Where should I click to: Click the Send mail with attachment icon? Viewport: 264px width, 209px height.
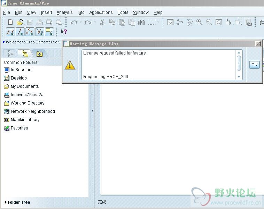coord(49,22)
